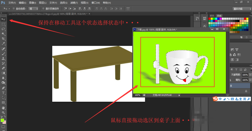The width and height of the screenshot is (252, 131).
Task: Open the 图层(L) menu
Action: pos(43,3)
